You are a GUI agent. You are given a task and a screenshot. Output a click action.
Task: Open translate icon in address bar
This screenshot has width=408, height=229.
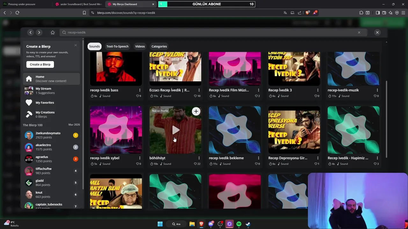(285, 13)
